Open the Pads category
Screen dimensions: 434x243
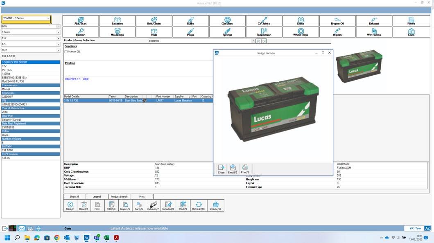tap(154, 32)
